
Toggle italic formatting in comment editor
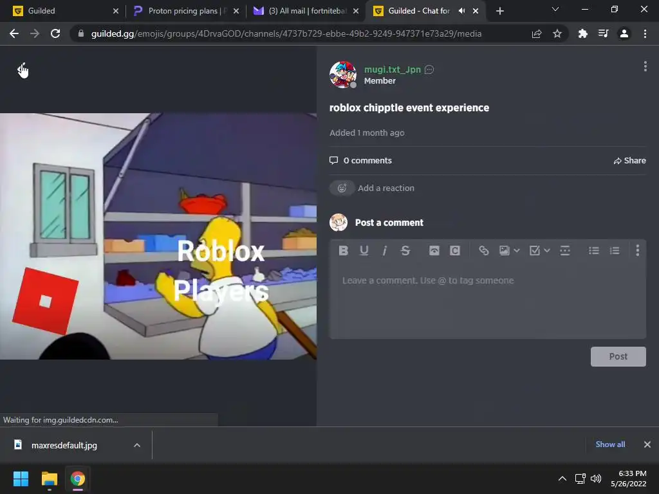pos(384,251)
